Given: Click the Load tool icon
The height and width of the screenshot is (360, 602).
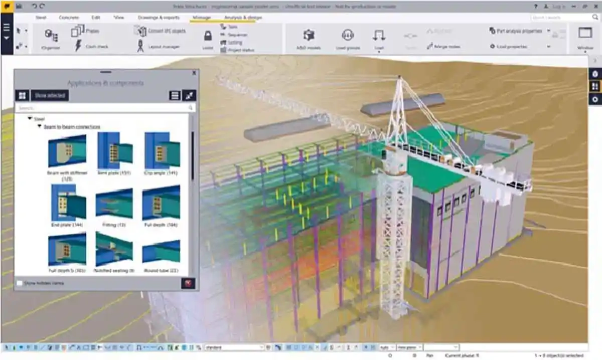Looking at the screenshot, I should click(x=379, y=36).
